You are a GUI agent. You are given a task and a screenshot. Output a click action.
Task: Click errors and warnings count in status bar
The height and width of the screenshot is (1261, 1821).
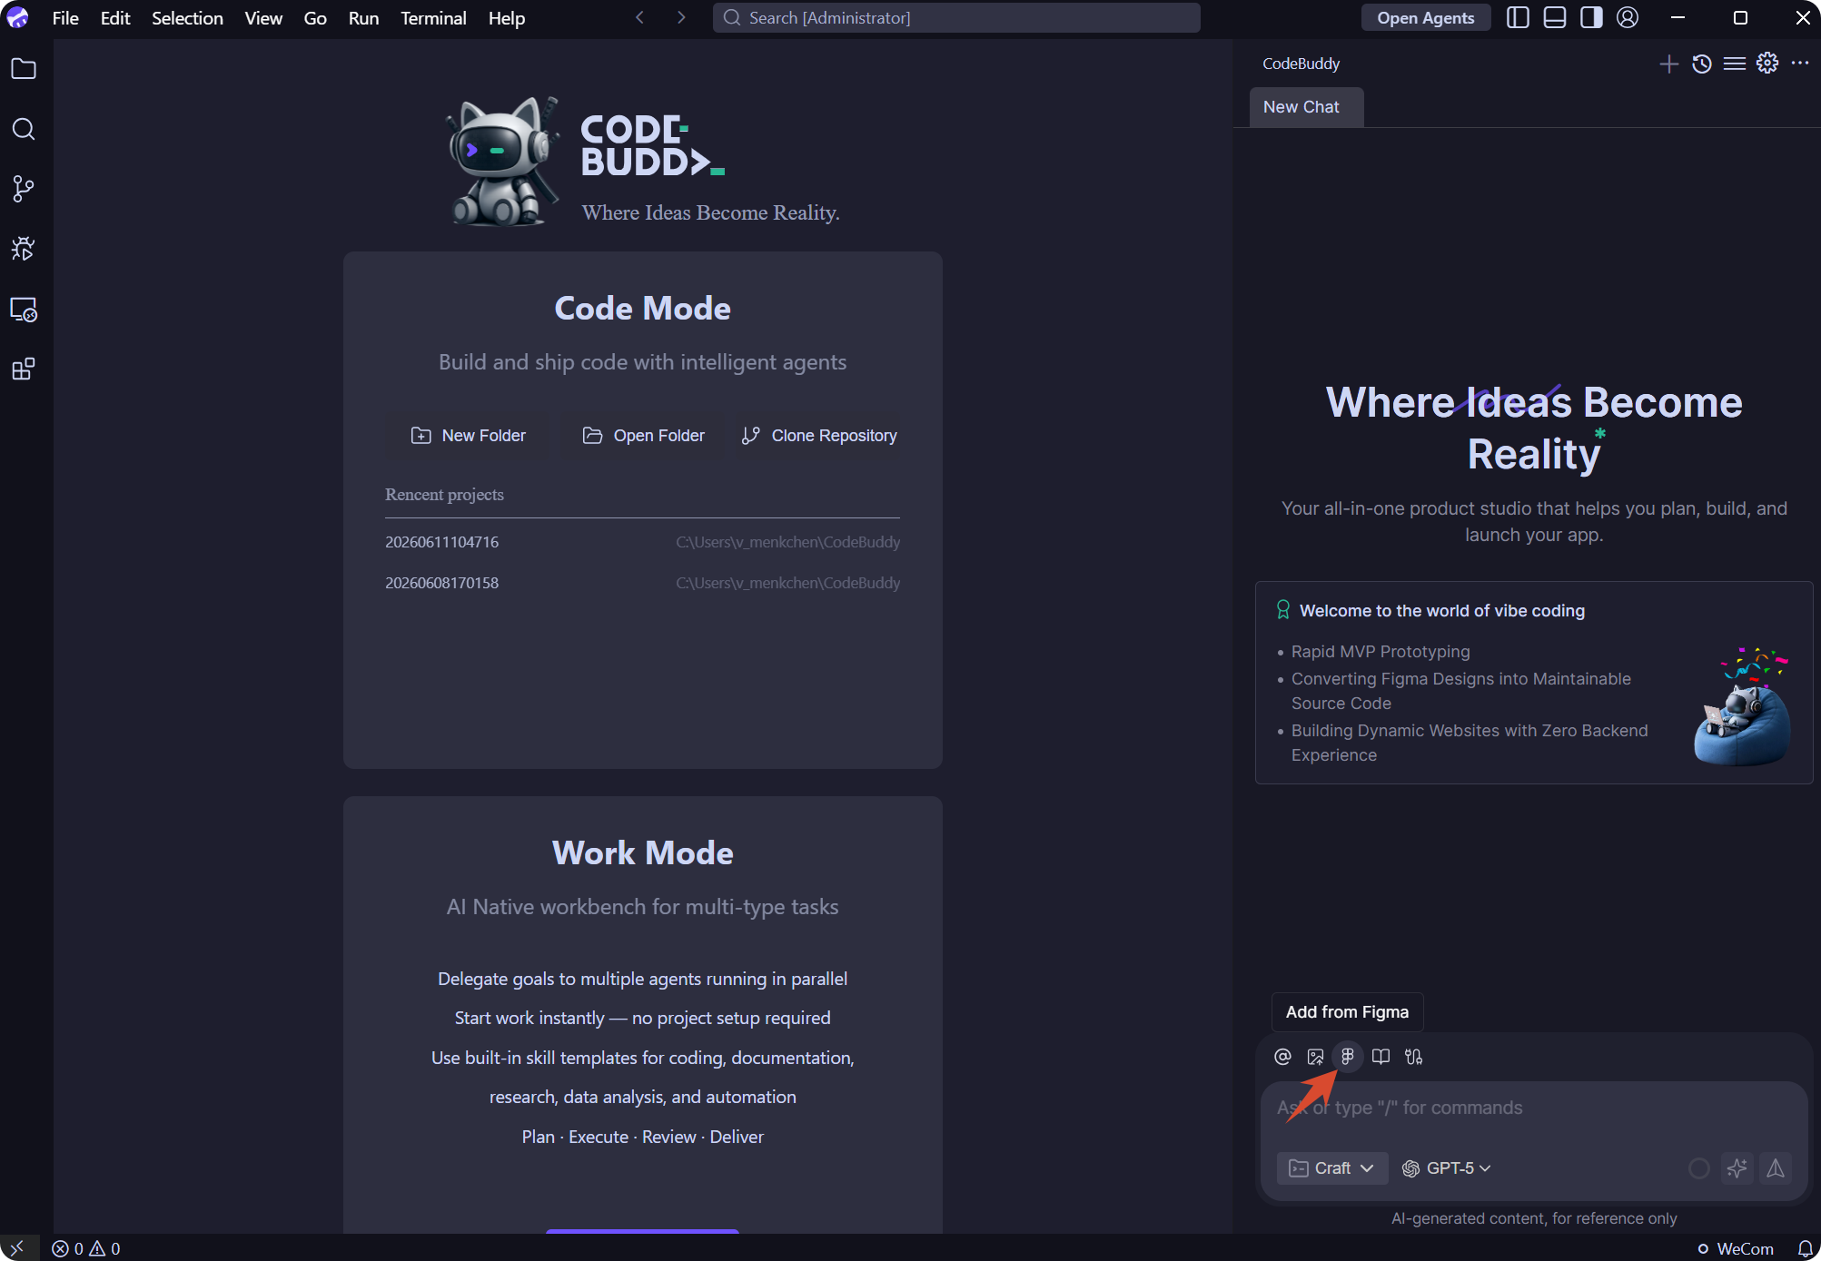tap(86, 1248)
